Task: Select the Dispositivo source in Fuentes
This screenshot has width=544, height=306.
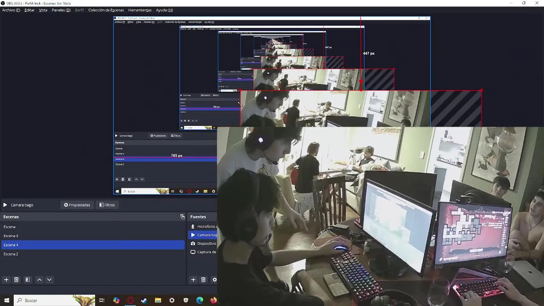Action: 203,244
